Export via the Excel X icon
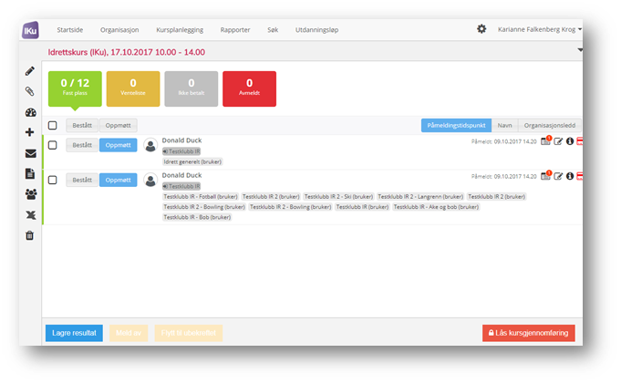This screenshot has width=621, height=384. (x=30, y=214)
